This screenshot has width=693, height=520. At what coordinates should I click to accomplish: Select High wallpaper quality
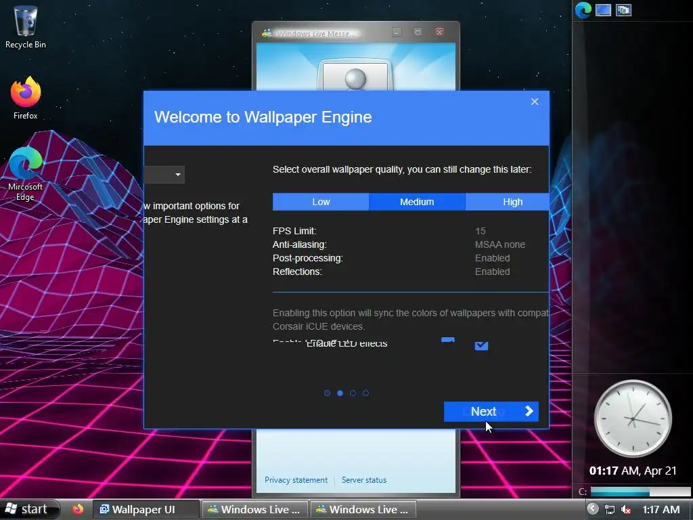pos(508,202)
